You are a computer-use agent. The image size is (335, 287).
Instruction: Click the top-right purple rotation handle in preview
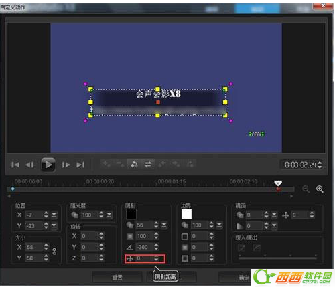coord(230,84)
